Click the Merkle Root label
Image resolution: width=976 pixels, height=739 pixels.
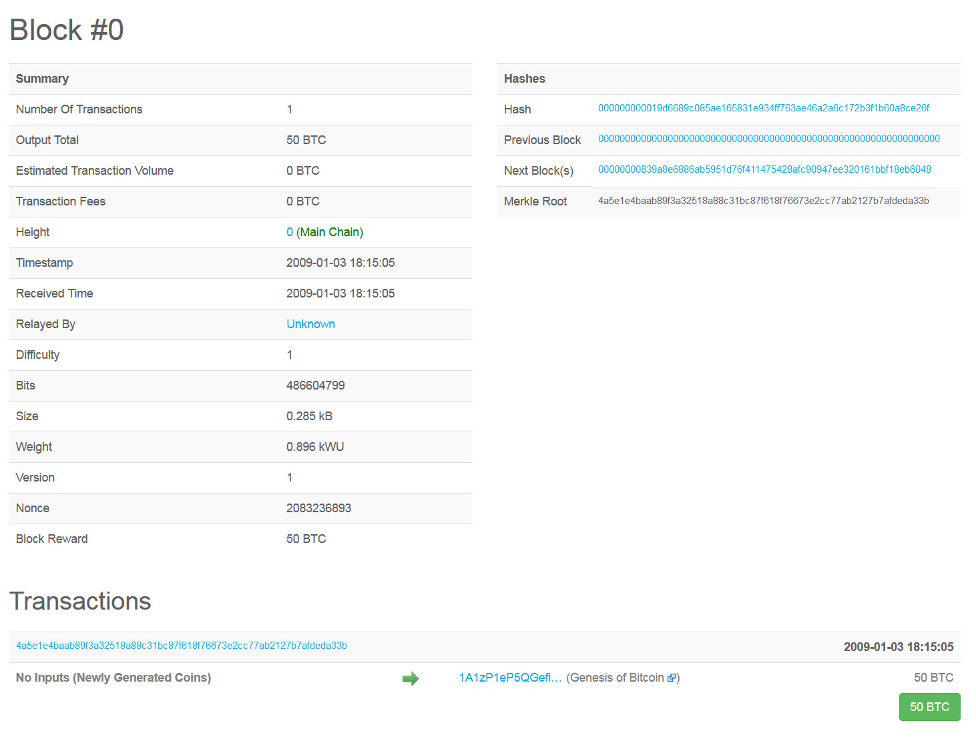(x=535, y=201)
